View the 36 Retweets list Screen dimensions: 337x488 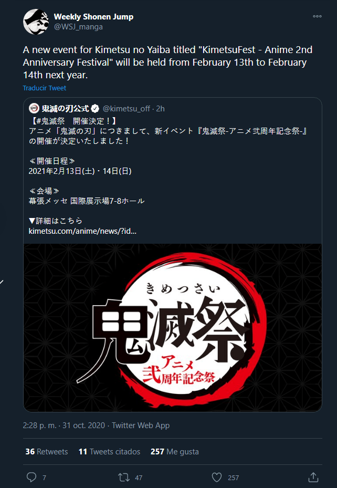point(47,452)
